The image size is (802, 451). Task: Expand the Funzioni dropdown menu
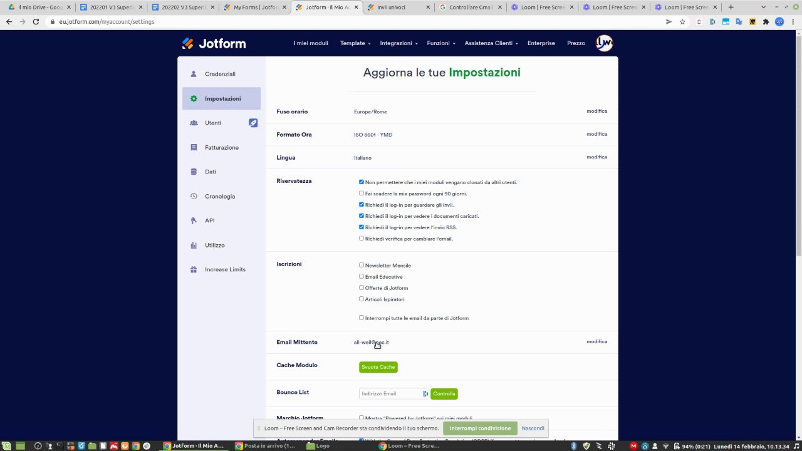441,43
